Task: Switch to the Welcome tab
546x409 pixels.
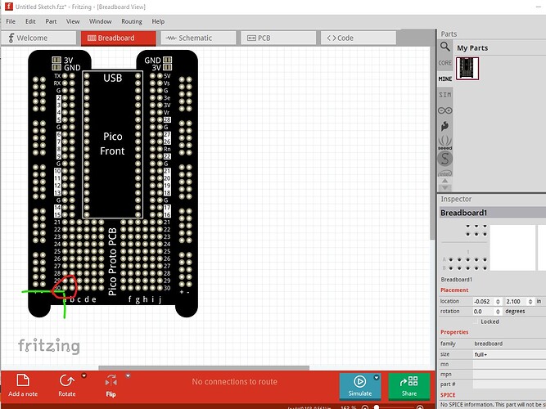Action: pyautogui.click(x=38, y=38)
